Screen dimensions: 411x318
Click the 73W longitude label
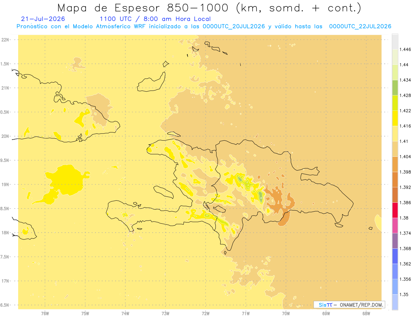[x=165, y=314]
